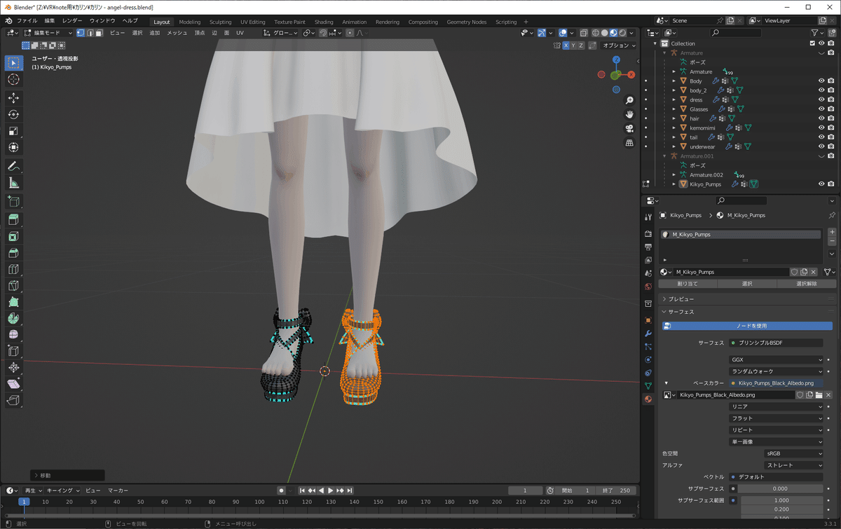Open the レンダー menu
This screenshot has width=841, height=529.
72,21
